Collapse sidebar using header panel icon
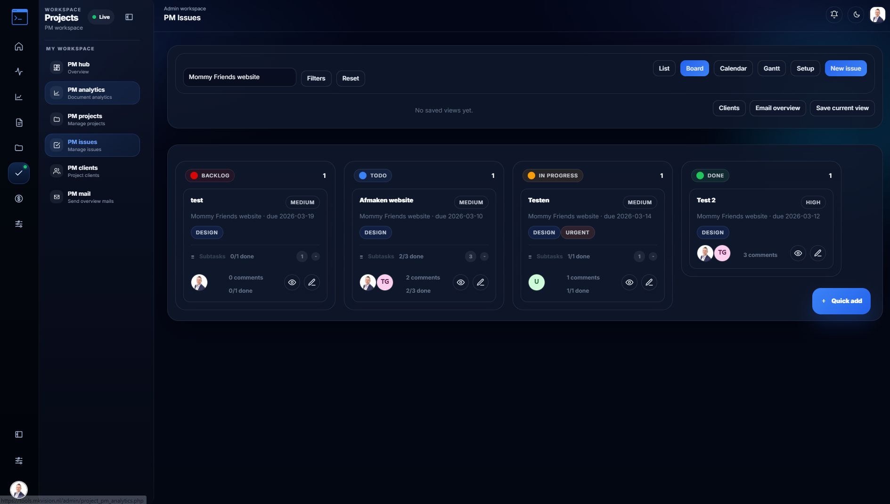 [x=129, y=17]
